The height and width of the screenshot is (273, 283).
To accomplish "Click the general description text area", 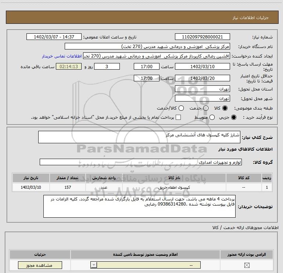I will (x=139, y=137).
